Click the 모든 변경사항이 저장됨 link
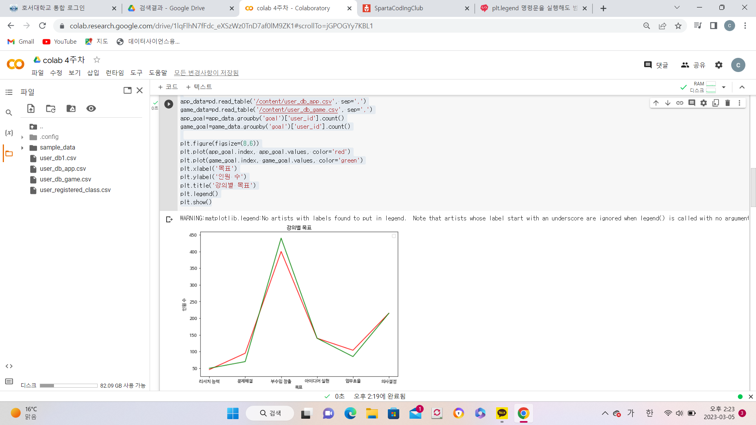 pyautogui.click(x=207, y=73)
